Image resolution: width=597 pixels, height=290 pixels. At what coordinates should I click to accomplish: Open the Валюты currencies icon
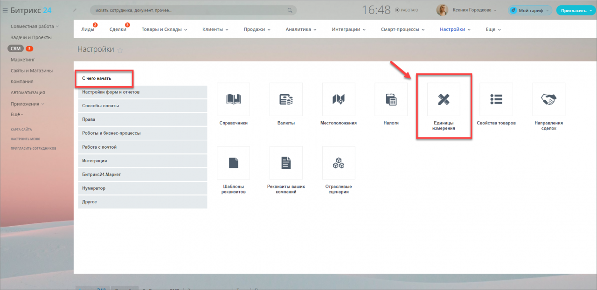(x=286, y=99)
